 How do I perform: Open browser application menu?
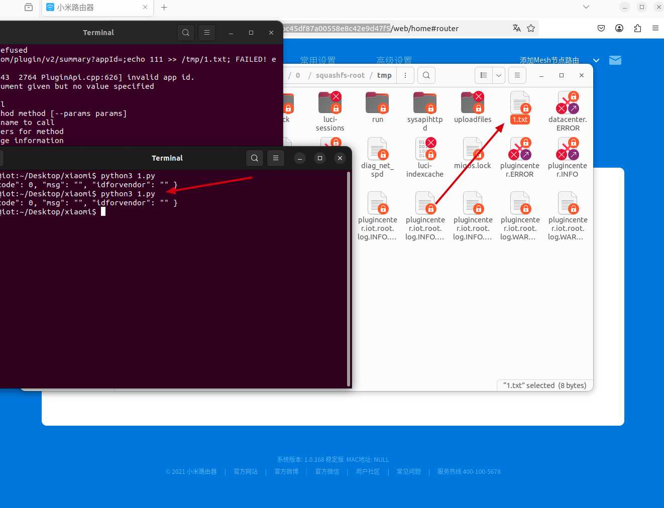pyautogui.click(x=655, y=28)
